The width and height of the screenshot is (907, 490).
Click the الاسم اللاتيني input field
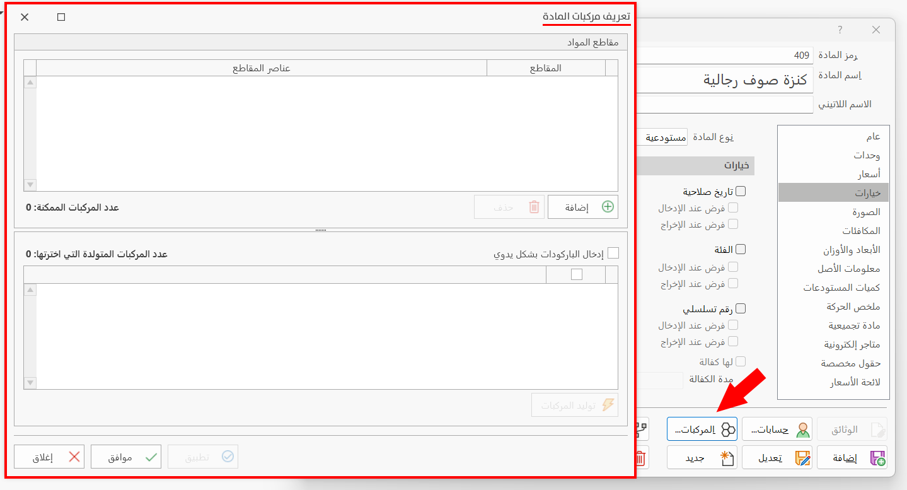click(725, 105)
